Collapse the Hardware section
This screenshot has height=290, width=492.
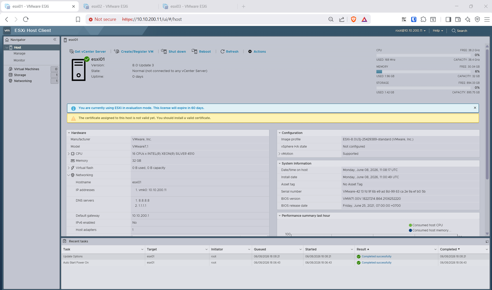pyautogui.click(x=69, y=133)
